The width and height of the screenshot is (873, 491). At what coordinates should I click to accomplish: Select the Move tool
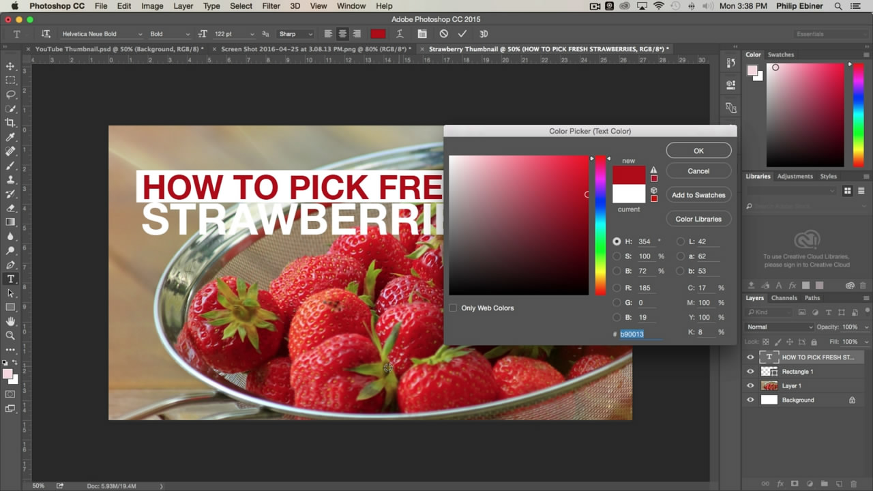click(10, 66)
